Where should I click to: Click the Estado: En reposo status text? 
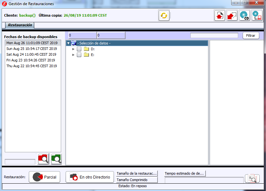[x=133, y=186]
